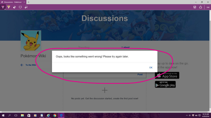
Task: Click the Discussions heading
Action: 105,18
